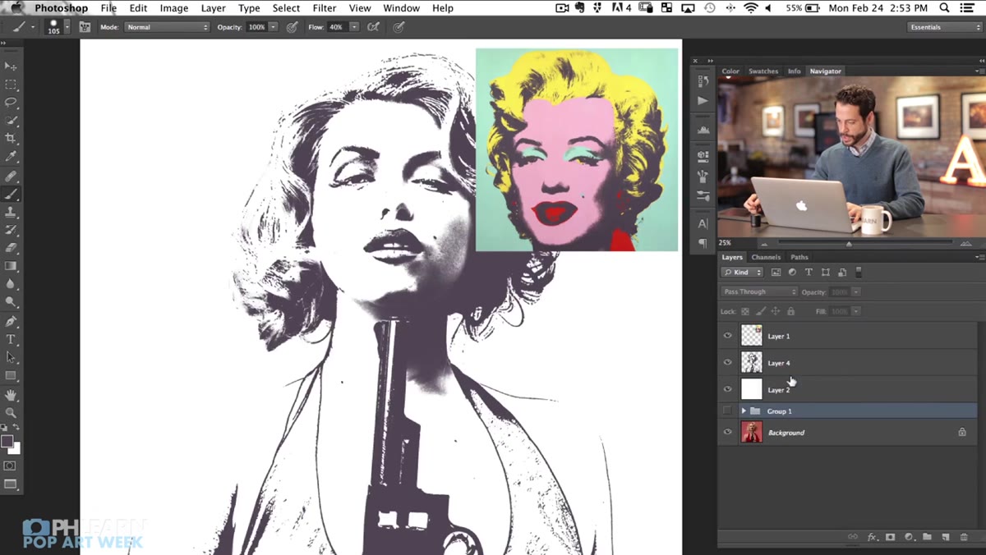Image resolution: width=986 pixels, height=555 pixels.
Task: Open the tool preset picker arrow
Action: 34,27
